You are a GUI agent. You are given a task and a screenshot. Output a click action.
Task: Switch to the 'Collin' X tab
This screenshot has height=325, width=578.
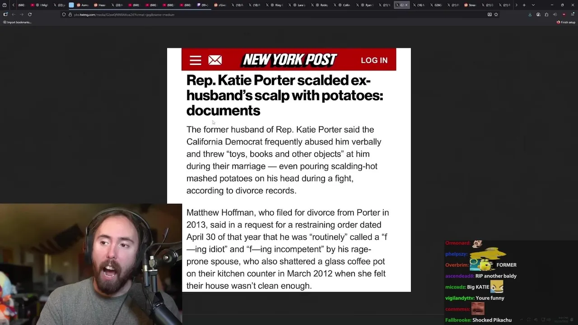pos(343,5)
